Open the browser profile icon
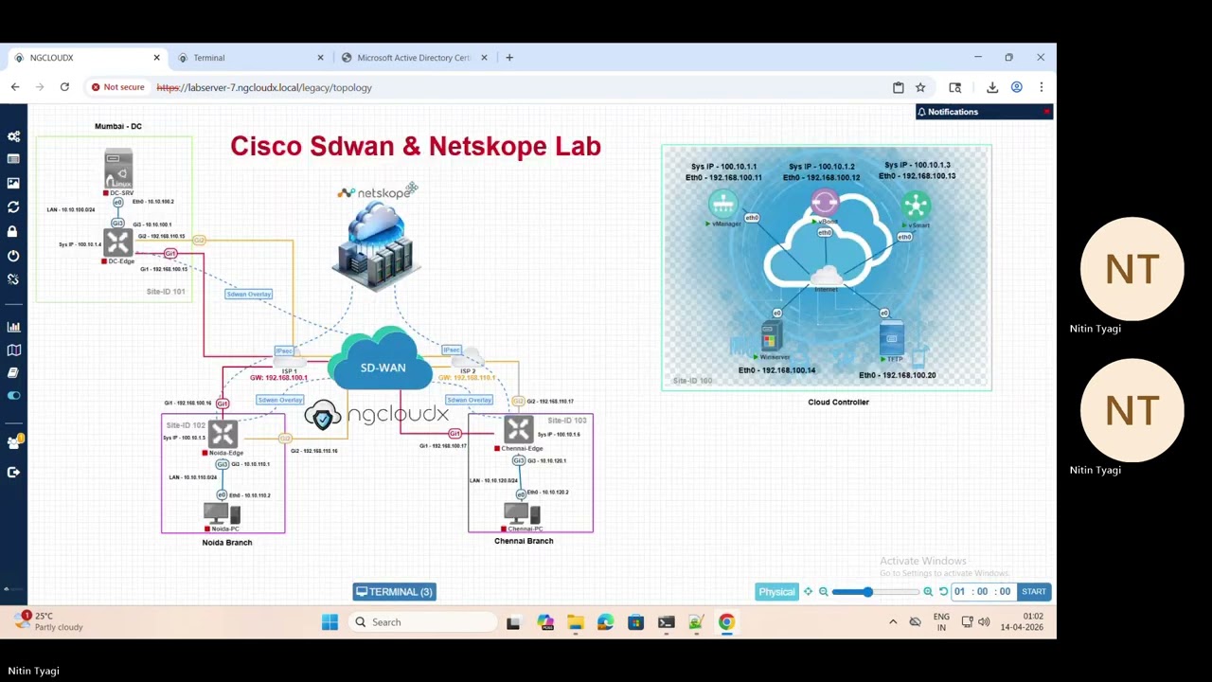This screenshot has height=682, width=1212. [1017, 87]
